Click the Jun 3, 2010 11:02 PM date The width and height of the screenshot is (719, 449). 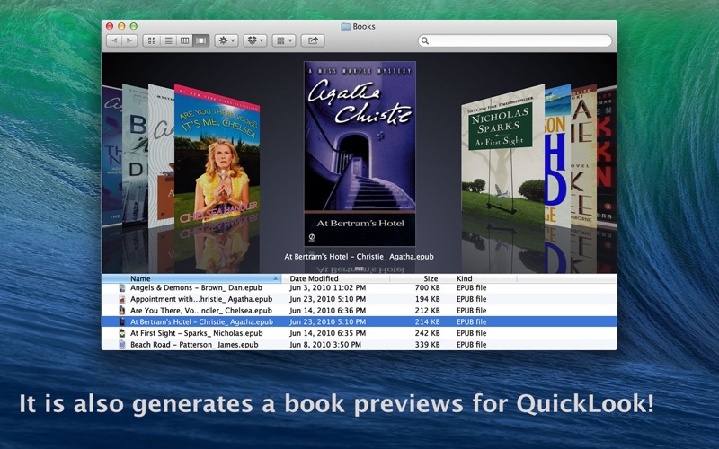pyautogui.click(x=328, y=287)
